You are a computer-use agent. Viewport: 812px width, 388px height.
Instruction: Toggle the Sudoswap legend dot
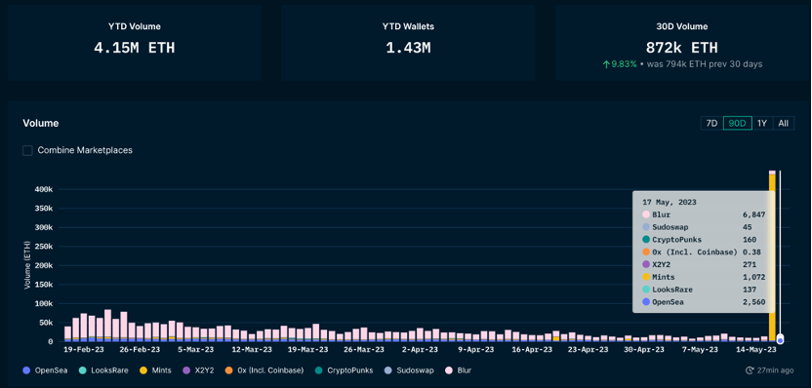[x=388, y=370]
